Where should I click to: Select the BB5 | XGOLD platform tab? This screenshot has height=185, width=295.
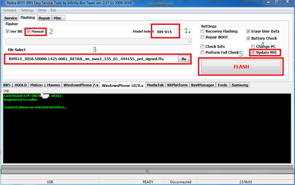(15, 85)
